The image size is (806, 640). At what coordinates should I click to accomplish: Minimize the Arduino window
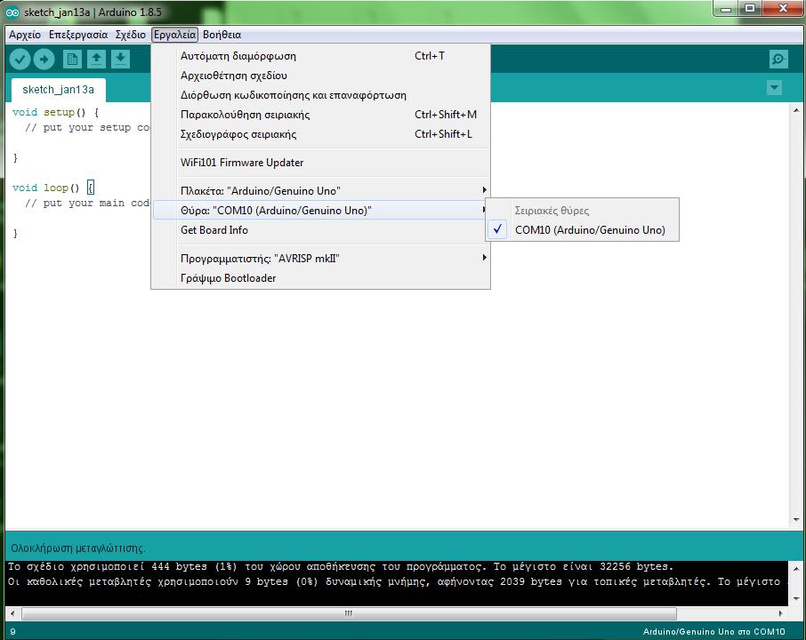(x=726, y=9)
